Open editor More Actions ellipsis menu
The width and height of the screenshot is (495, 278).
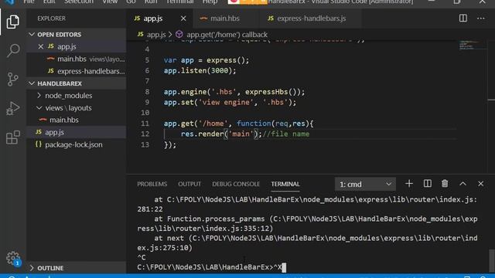coord(481,19)
